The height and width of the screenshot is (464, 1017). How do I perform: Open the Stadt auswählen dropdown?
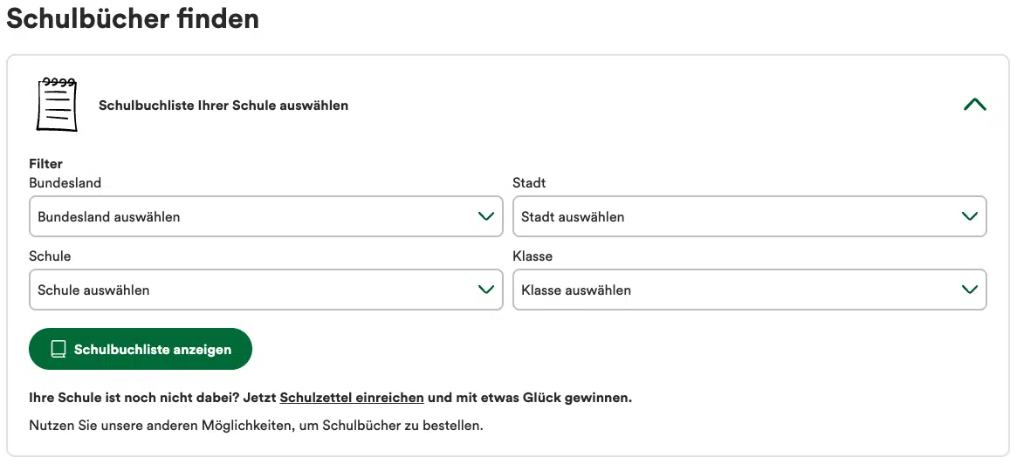pos(750,216)
